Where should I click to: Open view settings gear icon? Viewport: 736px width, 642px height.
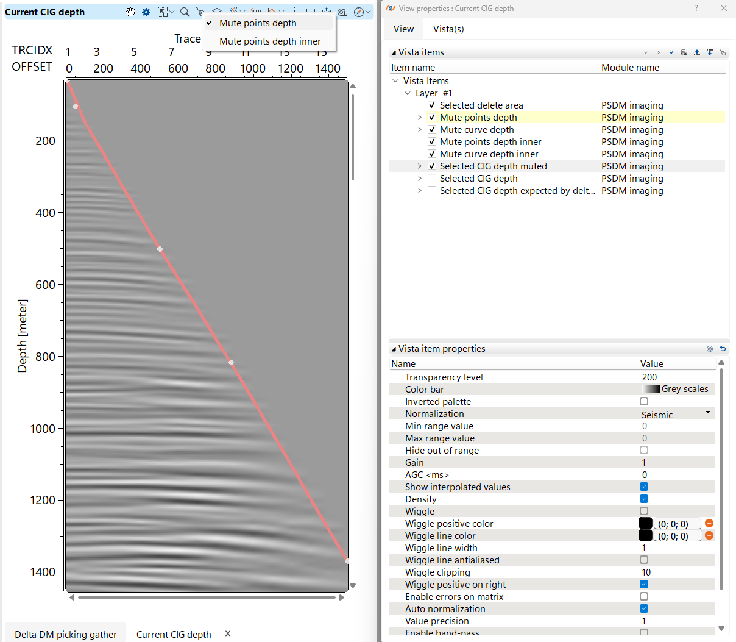[x=146, y=12]
